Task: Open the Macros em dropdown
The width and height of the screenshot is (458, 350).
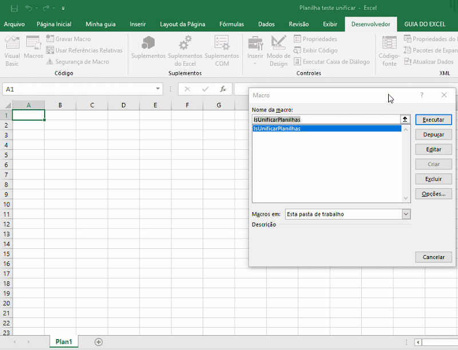Action: (x=406, y=213)
